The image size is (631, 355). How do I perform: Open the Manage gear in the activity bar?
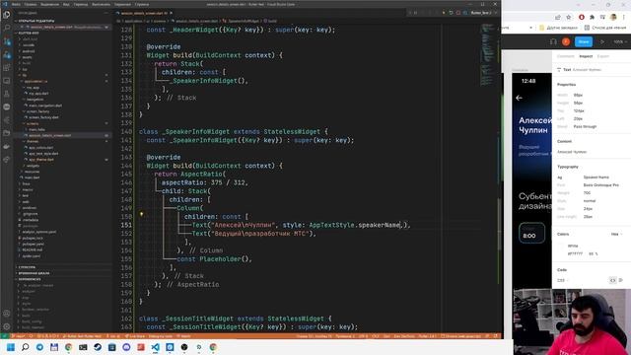pyautogui.click(x=7, y=326)
